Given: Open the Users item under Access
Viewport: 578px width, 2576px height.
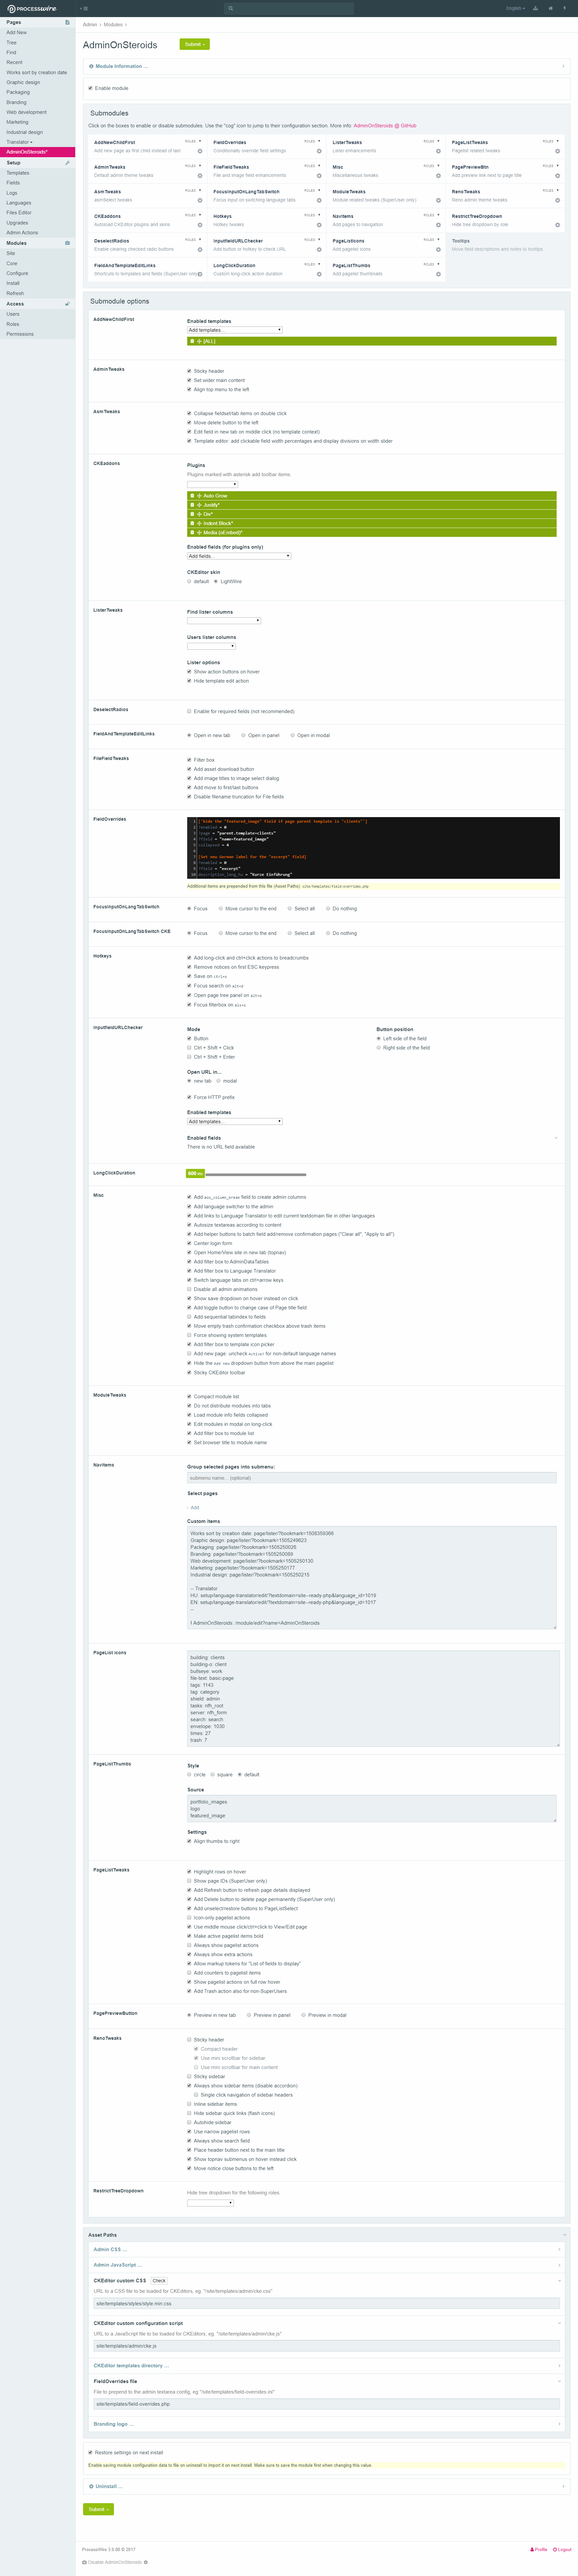Looking at the screenshot, I should pyautogui.click(x=13, y=314).
